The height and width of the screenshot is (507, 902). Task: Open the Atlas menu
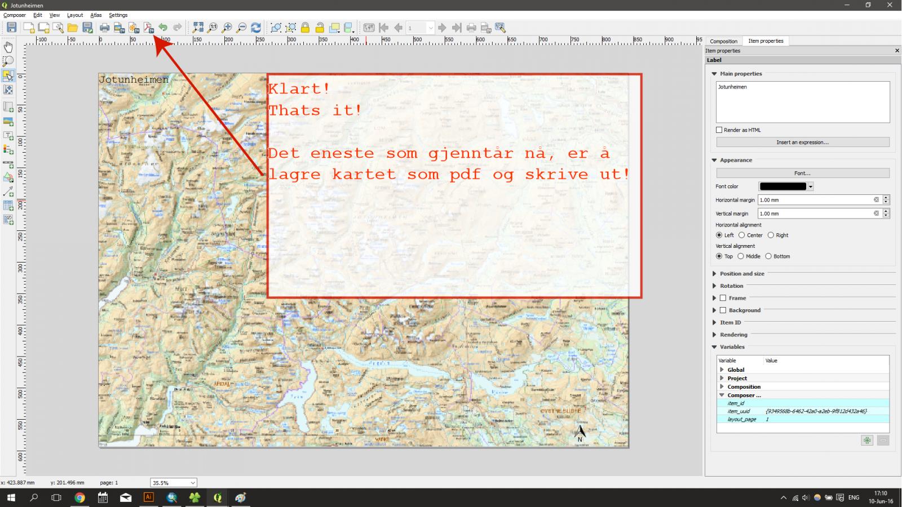click(x=96, y=15)
